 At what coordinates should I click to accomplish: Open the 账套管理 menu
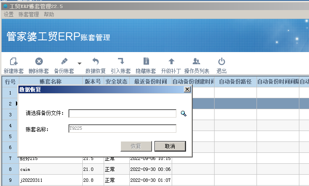[29, 14]
